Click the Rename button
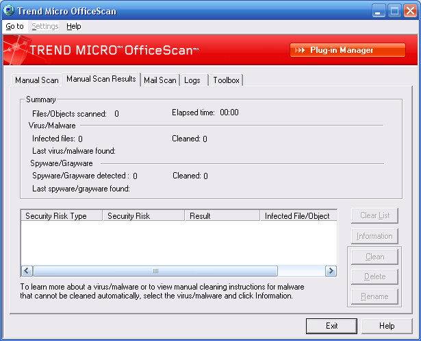This screenshot has width=421, height=341. [x=375, y=296]
